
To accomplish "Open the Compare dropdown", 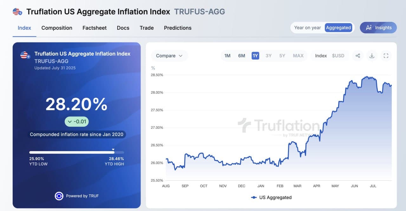I will 169,55.
